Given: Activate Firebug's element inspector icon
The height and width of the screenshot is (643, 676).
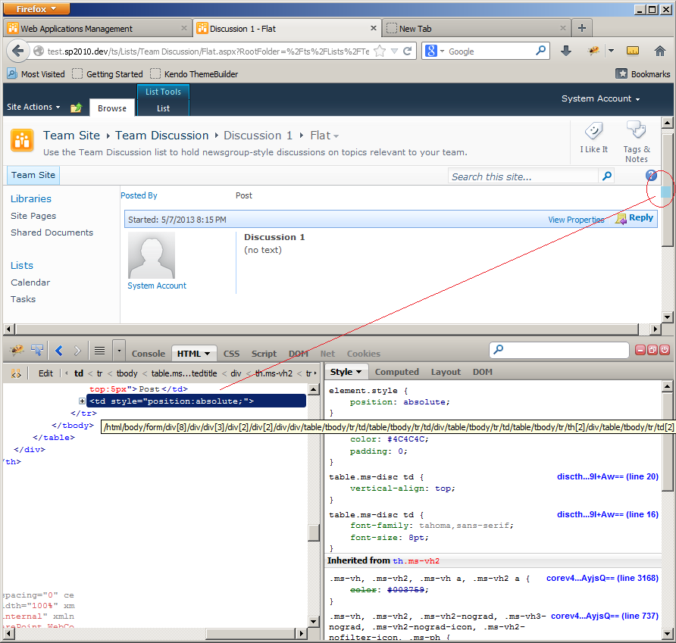Looking at the screenshot, I should 36,351.
